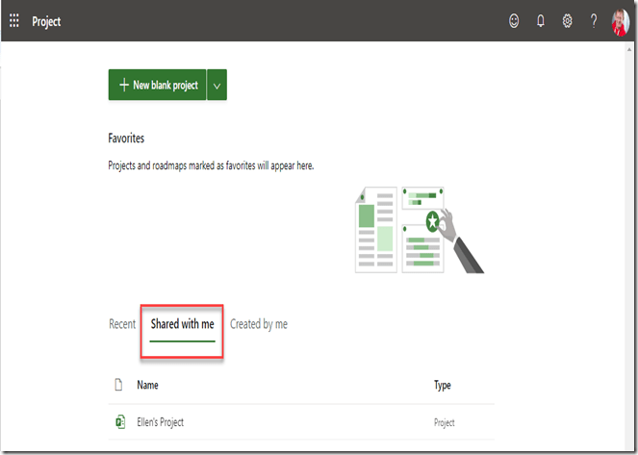Click the New blank project button
Screen dimensions: 638x455
pos(158,86)
